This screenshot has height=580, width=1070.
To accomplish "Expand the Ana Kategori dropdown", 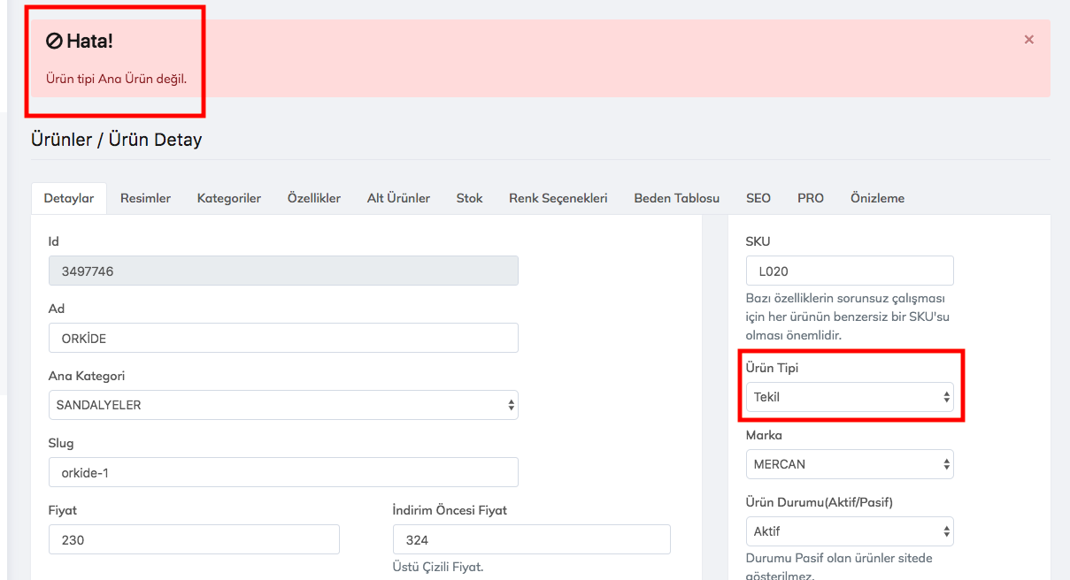I will [283, 405].
